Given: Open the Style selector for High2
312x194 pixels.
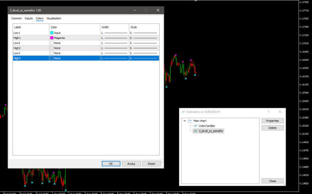Looking at the screenshot, I should click(x=144, y=48).
